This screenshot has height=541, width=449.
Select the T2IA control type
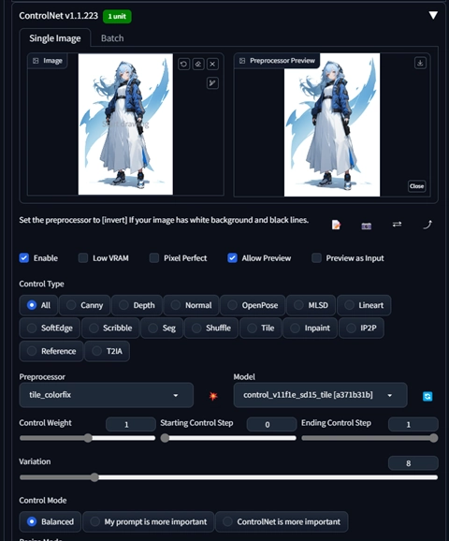point(108,351)
